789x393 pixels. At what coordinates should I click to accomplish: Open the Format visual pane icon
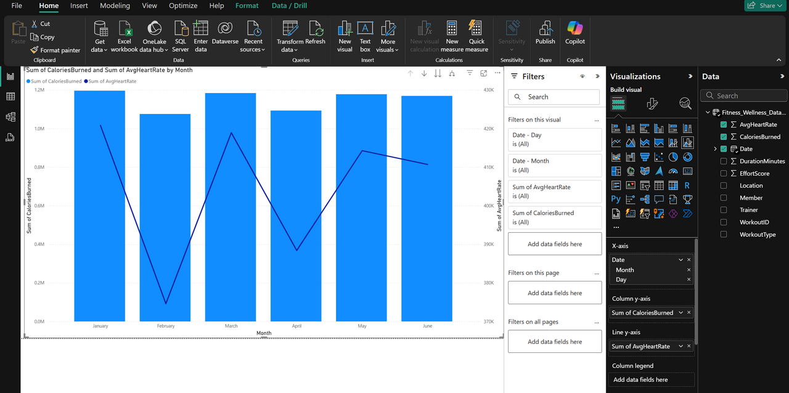pyautogui.click(x=652, y=104)
